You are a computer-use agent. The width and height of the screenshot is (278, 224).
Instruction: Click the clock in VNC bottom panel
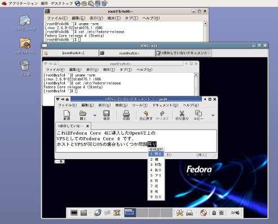pyautogui.click(x=235, y=213)
